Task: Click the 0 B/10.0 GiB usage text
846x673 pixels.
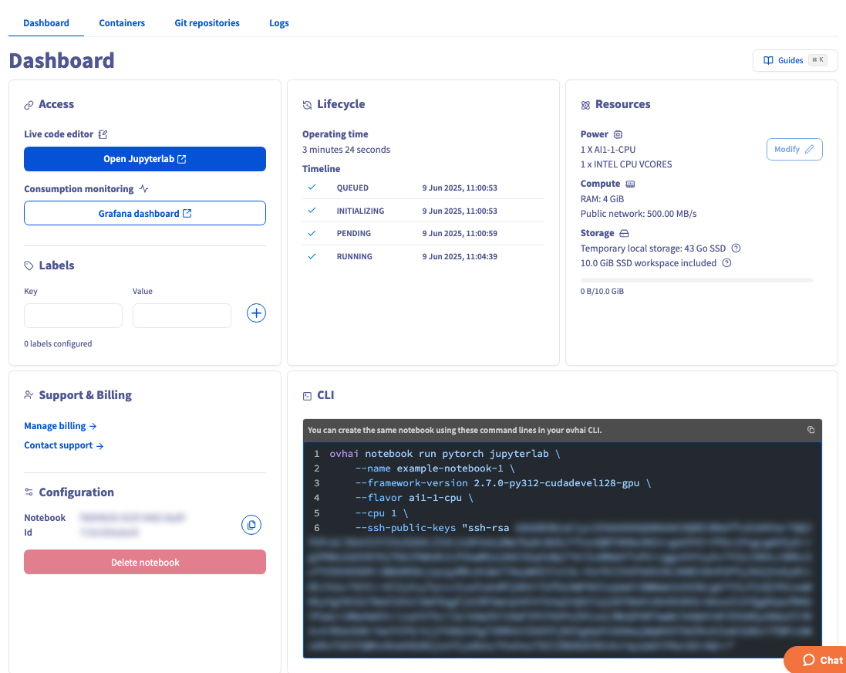Action: [x=602, y=291]
